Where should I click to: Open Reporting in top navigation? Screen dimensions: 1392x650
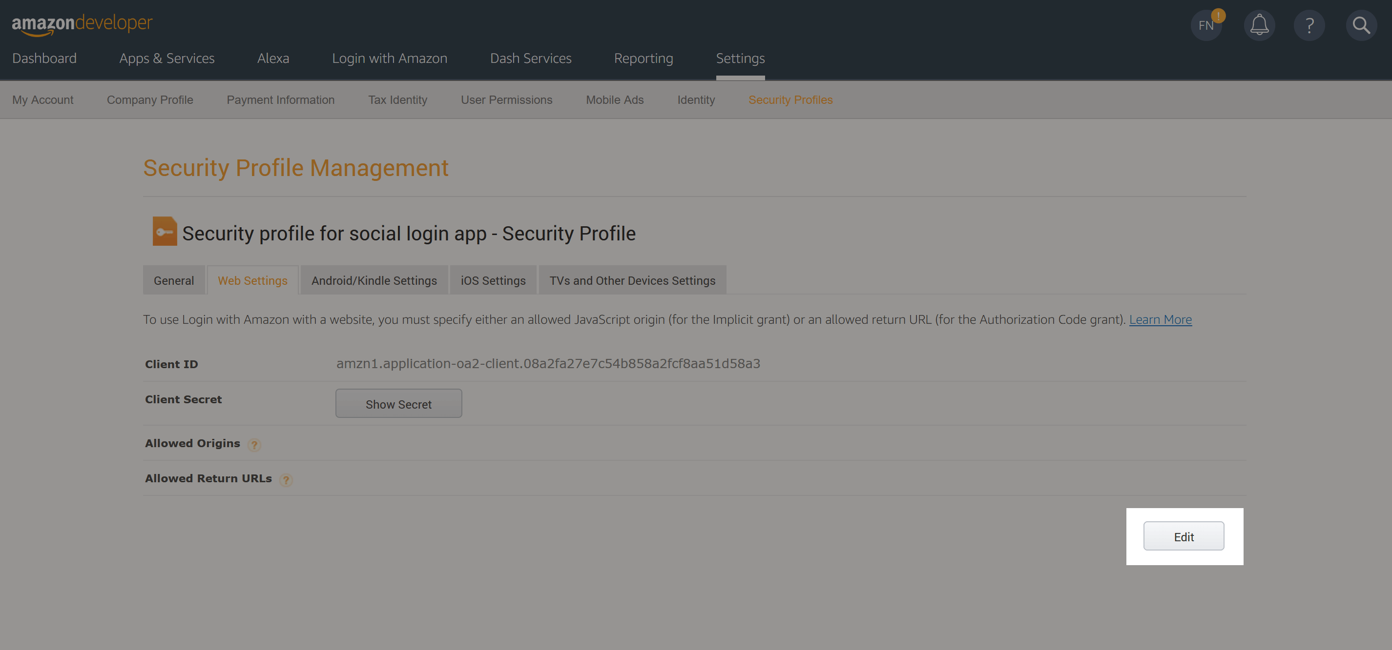coord(644,59)
